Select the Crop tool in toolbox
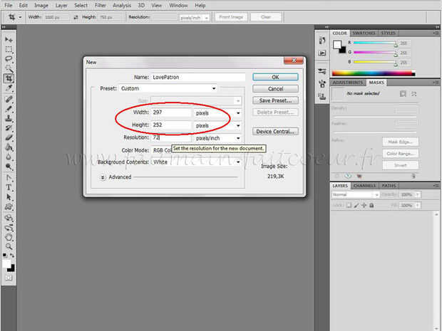Image resolution: width=442 pixels, height=331 pixels. tap(9, 78)
